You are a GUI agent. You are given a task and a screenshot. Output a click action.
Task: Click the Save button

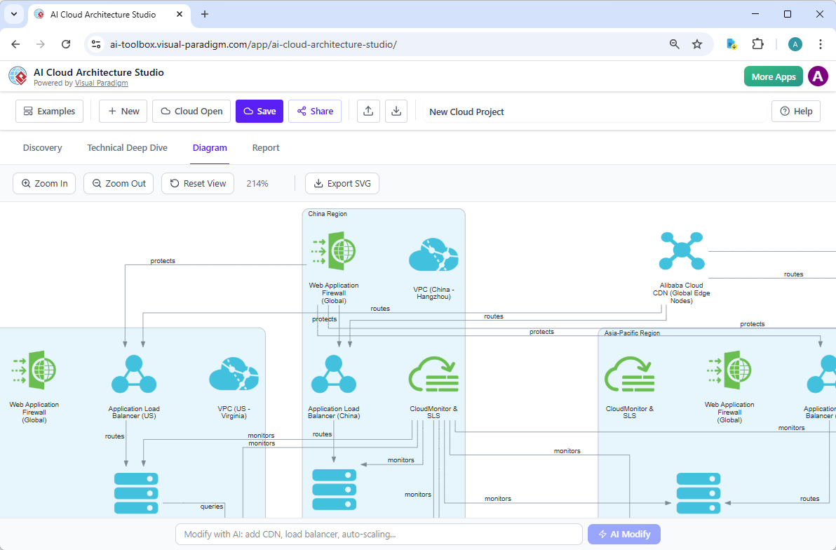point(259,111)
